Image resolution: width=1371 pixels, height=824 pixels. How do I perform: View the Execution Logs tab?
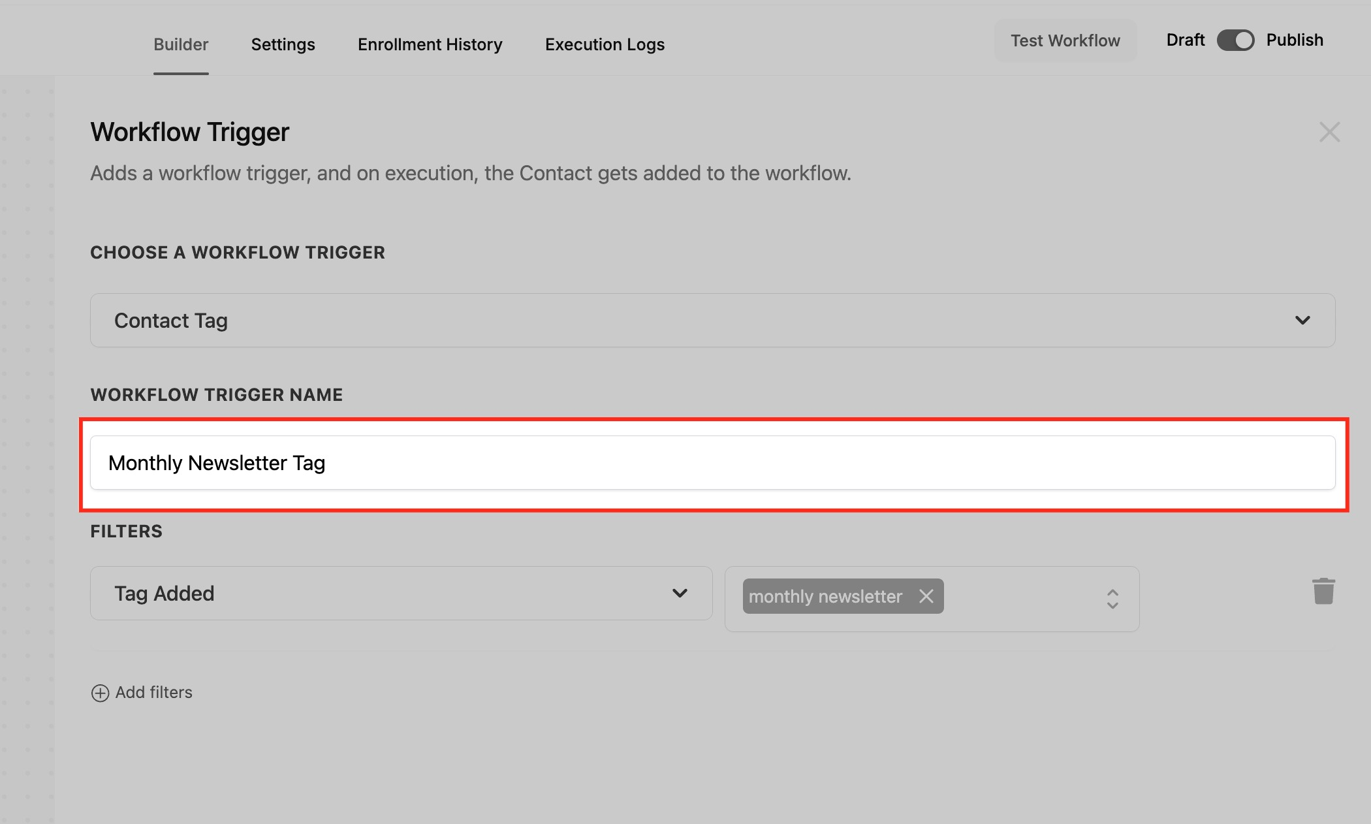(x=605, y=44)
